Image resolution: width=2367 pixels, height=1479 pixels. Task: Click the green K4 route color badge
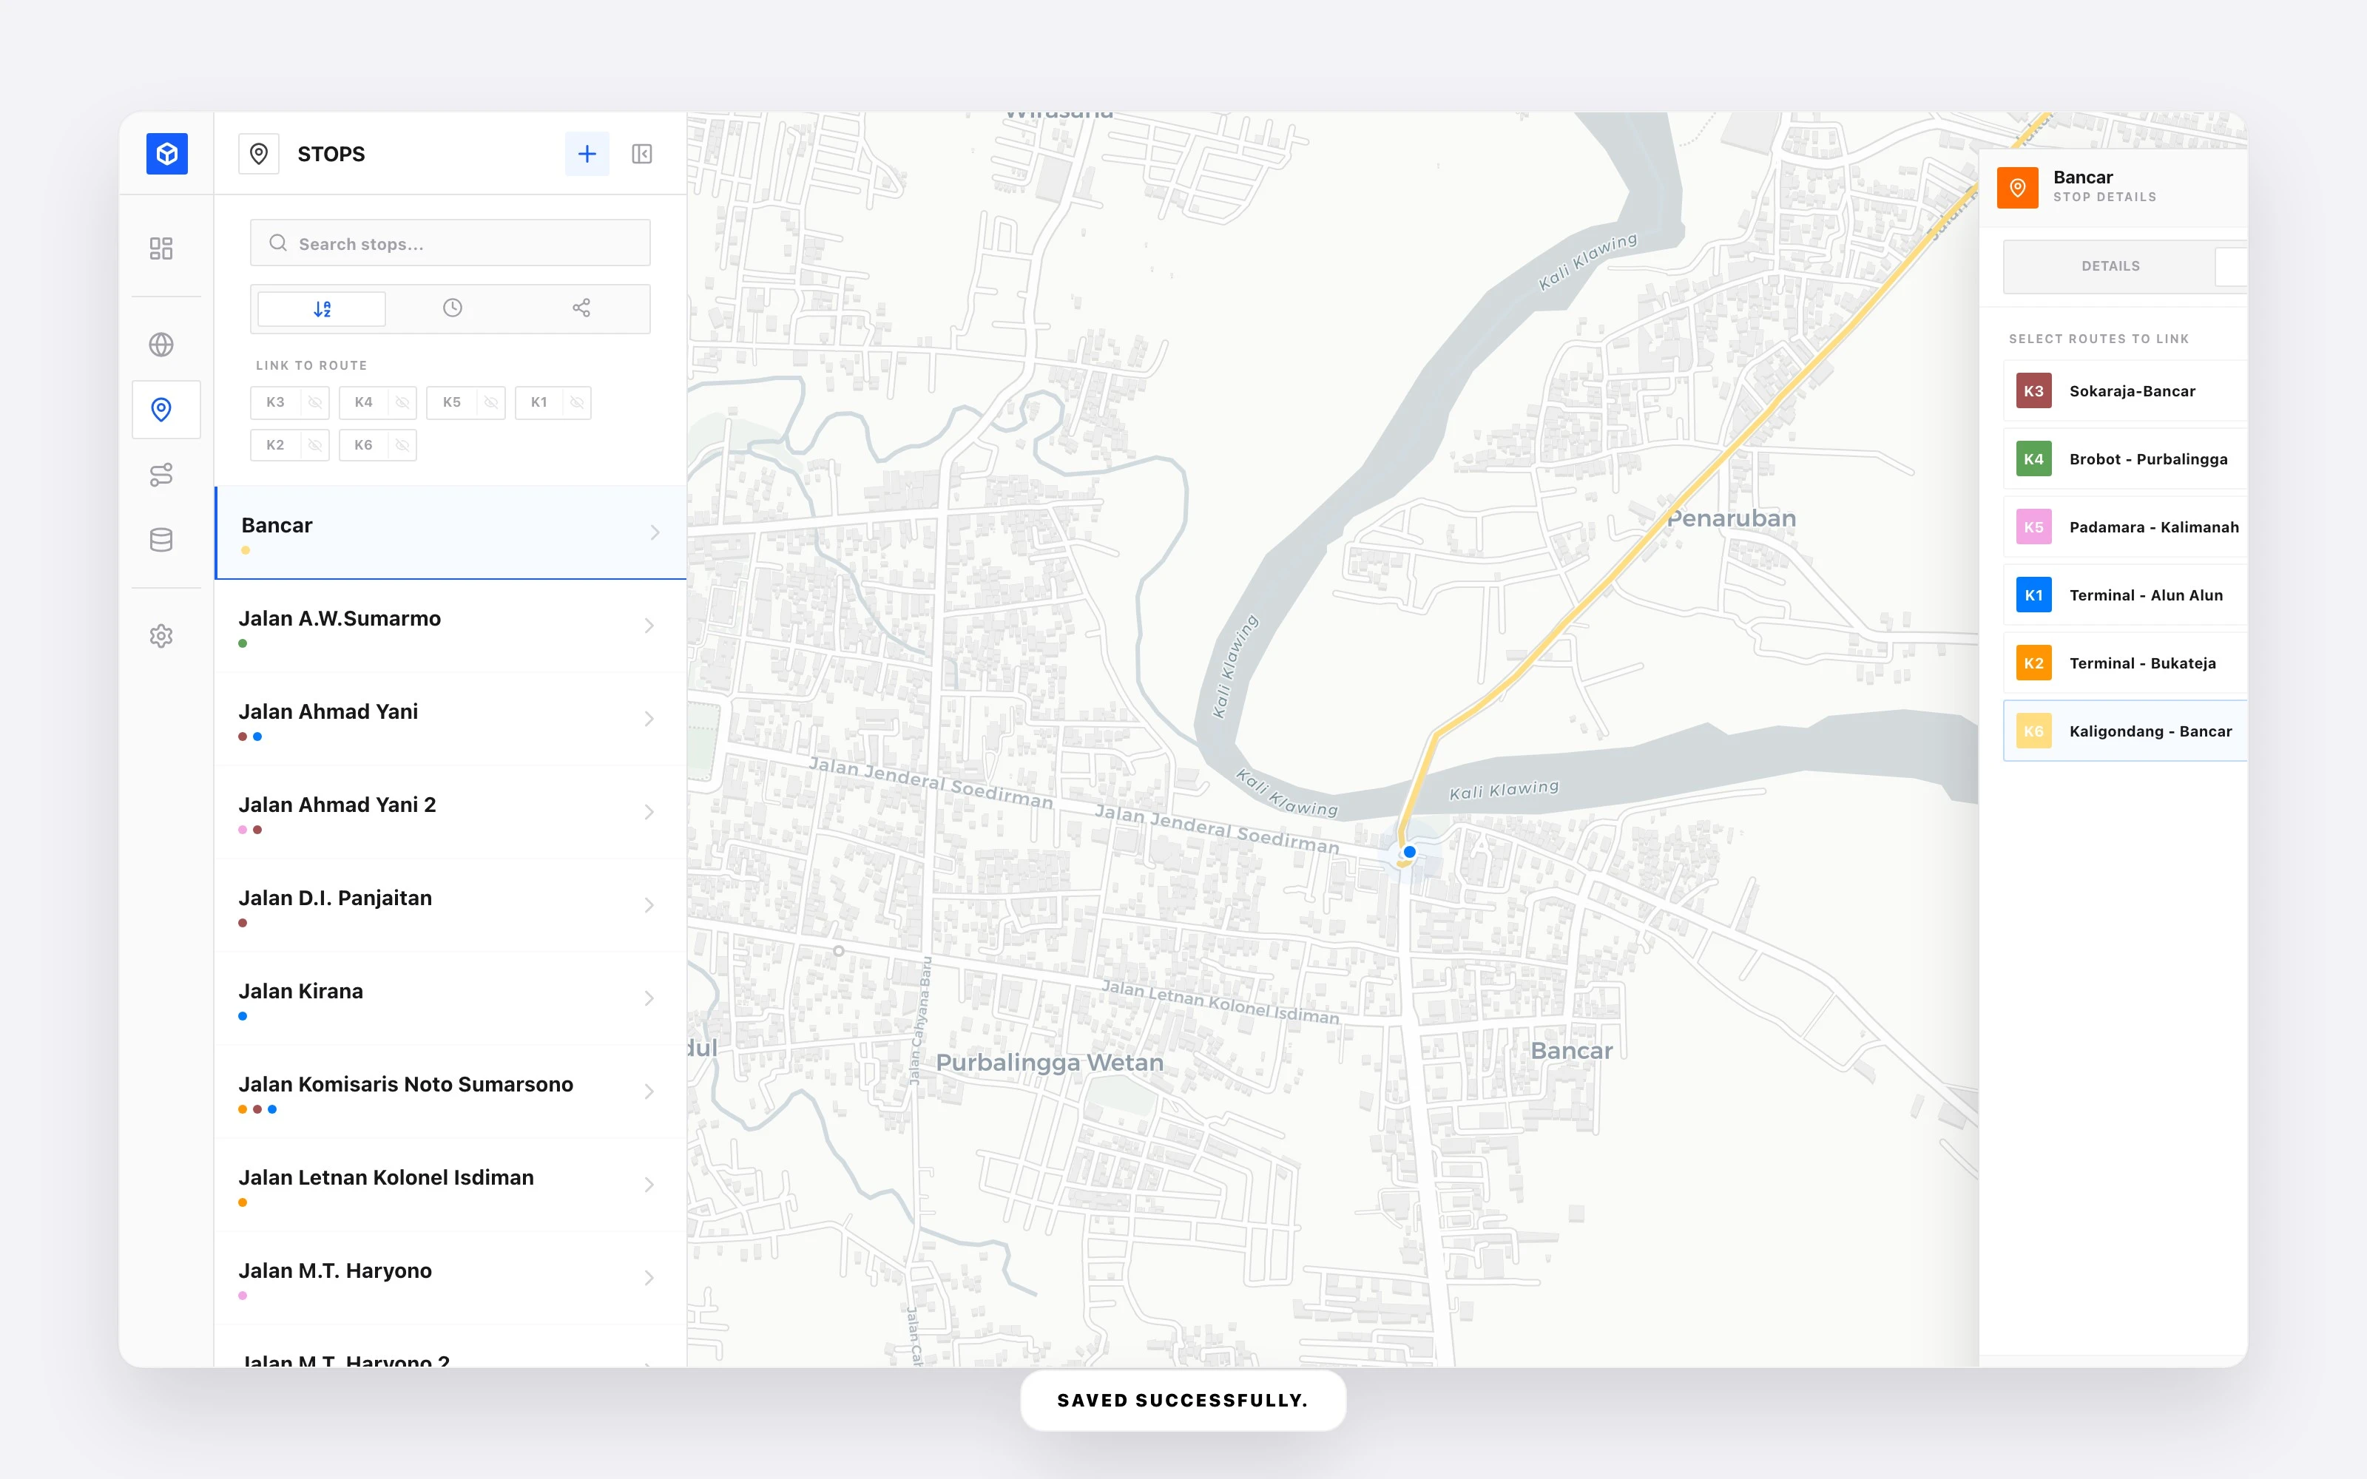coord(2034,458)
